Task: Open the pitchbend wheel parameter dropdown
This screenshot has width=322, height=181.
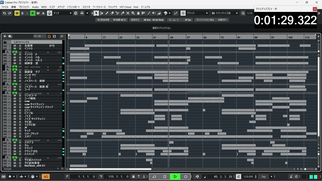Action: click(48, 140)
